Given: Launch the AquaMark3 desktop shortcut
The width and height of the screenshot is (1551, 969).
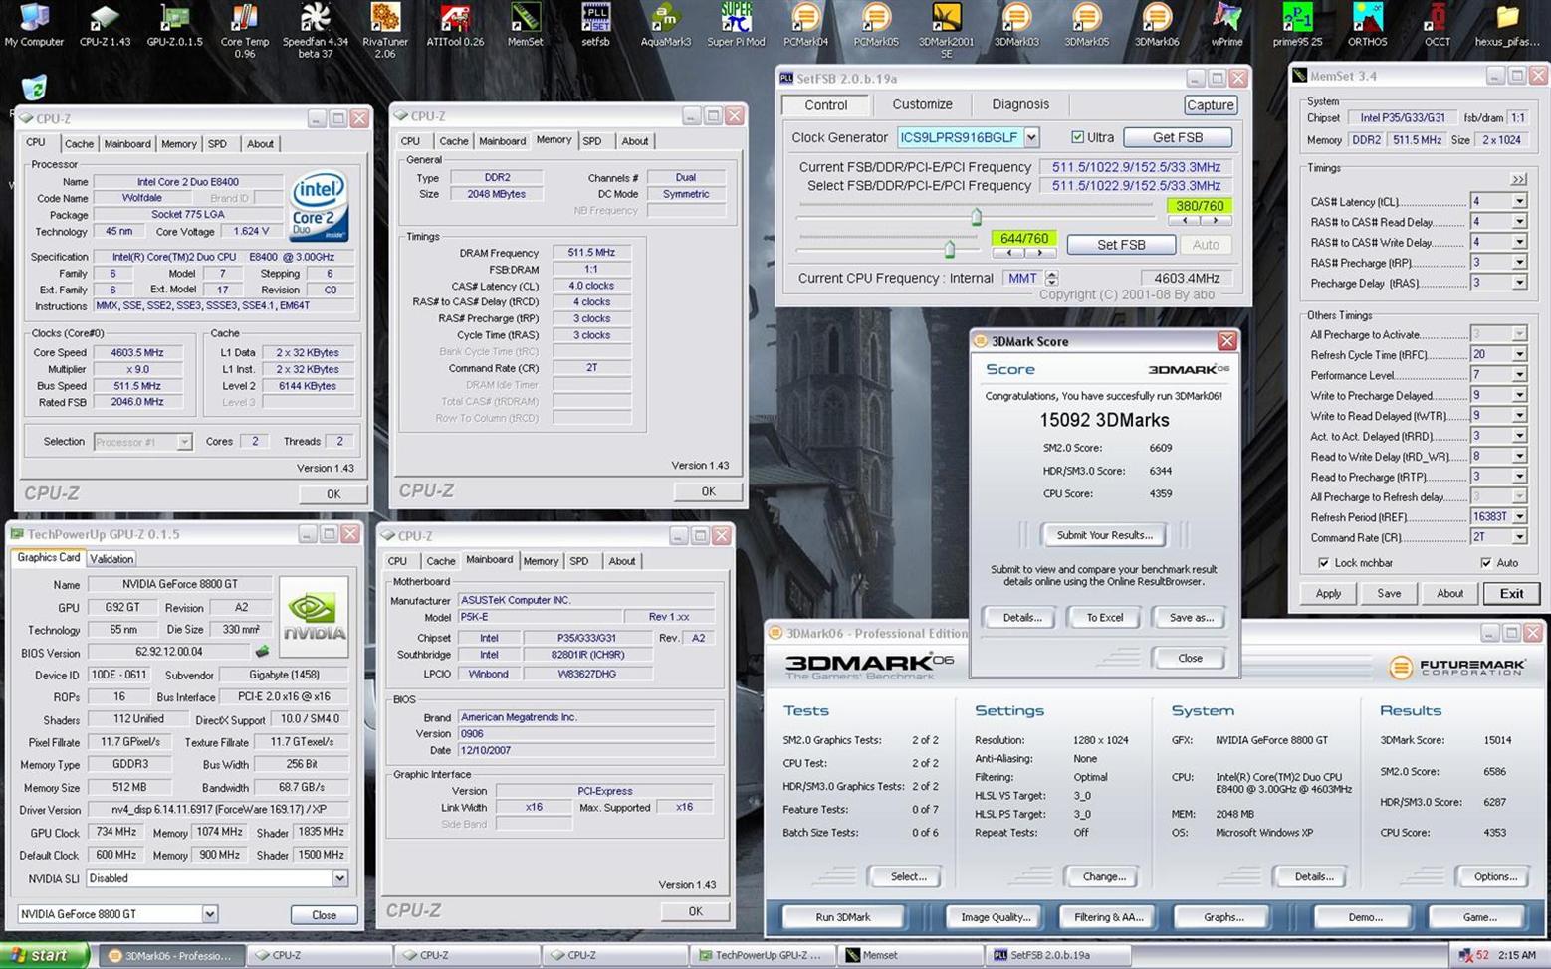Looking at the screenshot, I should [665, 25].
